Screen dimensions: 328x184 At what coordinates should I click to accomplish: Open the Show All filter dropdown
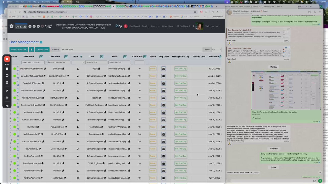click(217, 50)
